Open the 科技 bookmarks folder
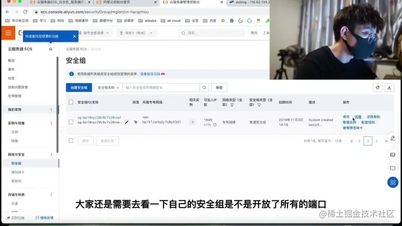Viewport: 402px width, 226px height. point(58,21)
